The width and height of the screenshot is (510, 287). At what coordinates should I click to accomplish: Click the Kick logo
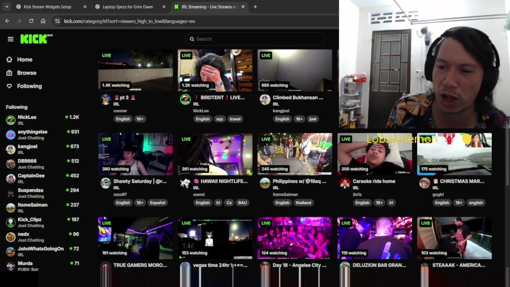click(x=36, y=39)
